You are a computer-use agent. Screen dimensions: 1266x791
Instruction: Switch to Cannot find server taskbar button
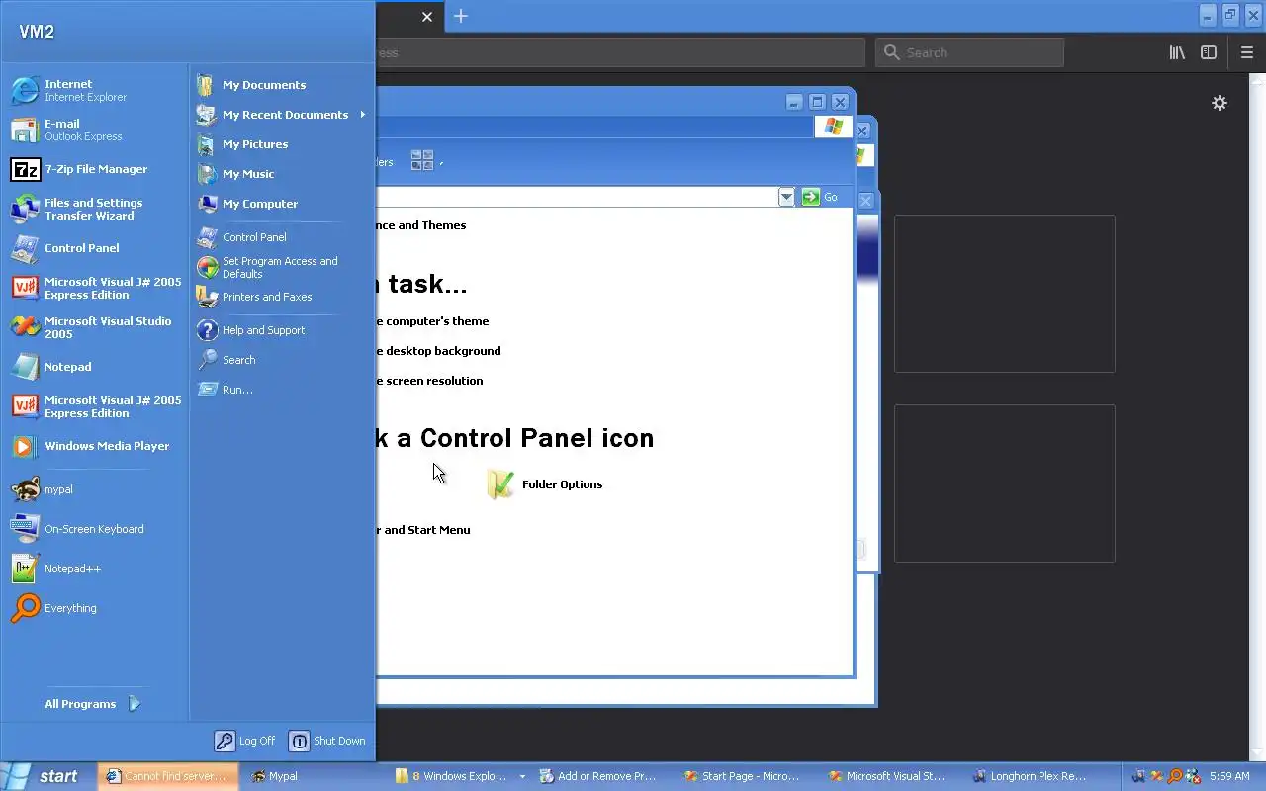(168, 776)
